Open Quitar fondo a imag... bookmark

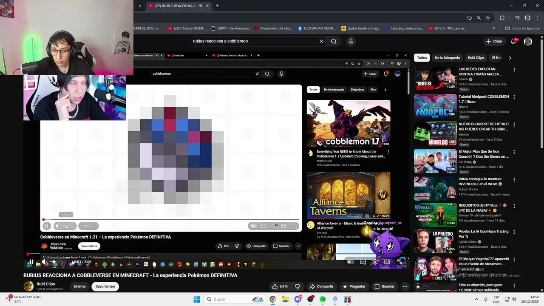coord(361,28)
